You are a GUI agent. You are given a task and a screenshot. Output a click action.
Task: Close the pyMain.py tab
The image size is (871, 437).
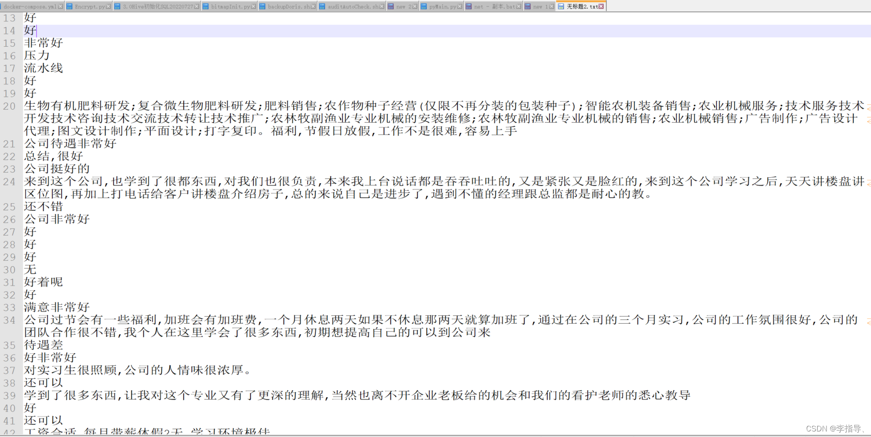point(460,6)
